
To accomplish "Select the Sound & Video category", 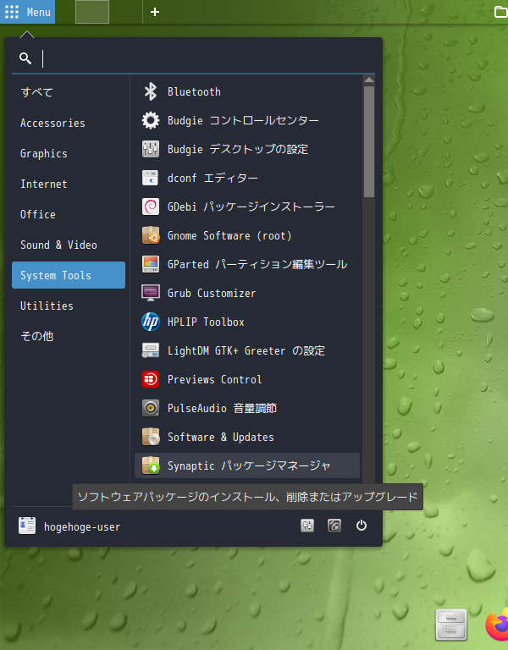I will (x=69, y=245).
